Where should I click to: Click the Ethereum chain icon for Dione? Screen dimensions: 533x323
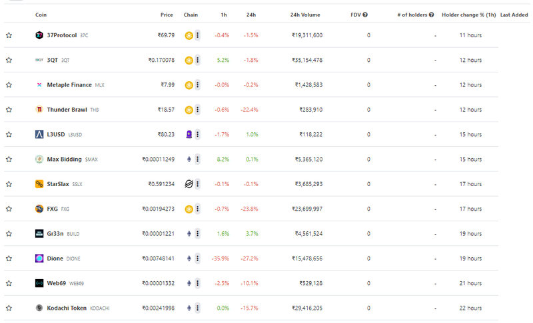pos(189,259)
